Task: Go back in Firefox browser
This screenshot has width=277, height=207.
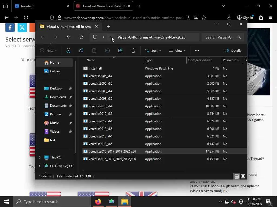Action: coord(6,18)
